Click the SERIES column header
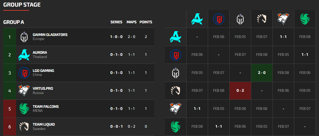 (116, 22)
